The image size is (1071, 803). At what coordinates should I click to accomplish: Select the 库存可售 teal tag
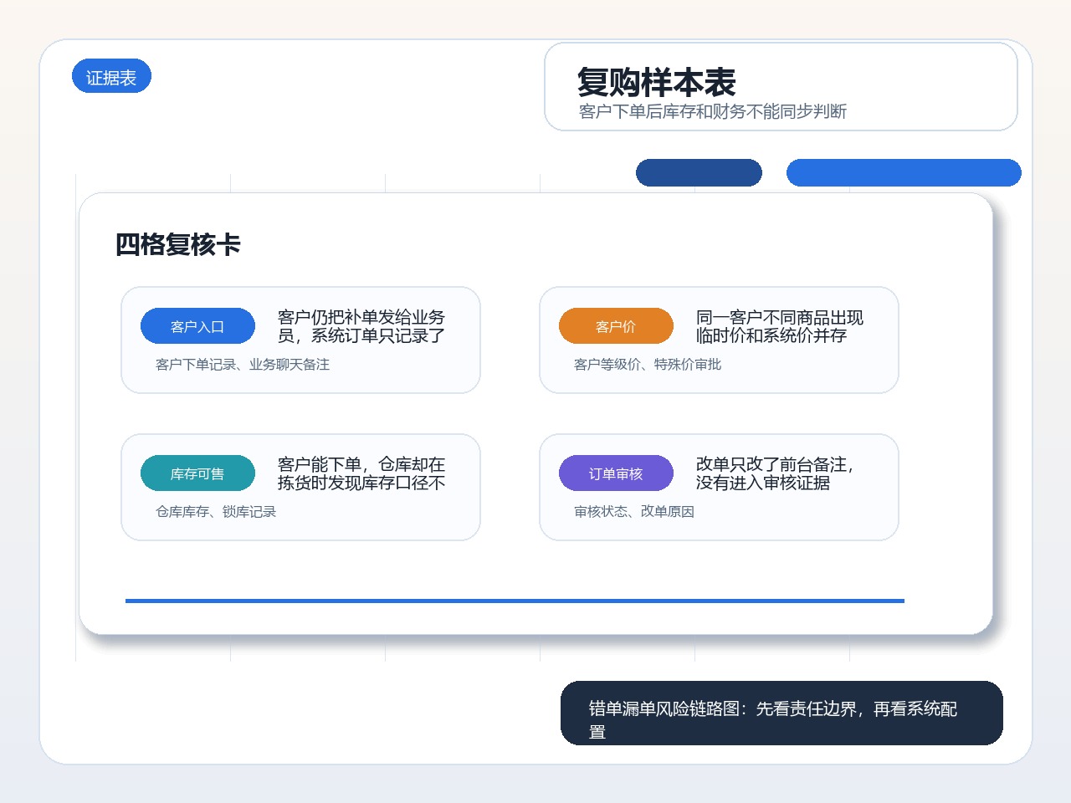point(197,473)
